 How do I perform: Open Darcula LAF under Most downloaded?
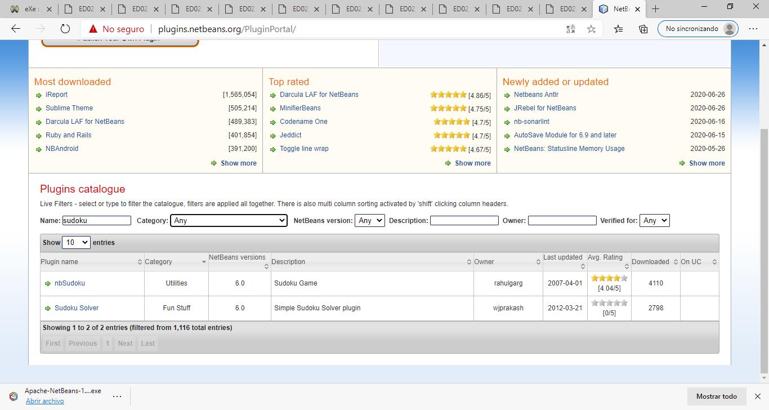click(85, 122)
